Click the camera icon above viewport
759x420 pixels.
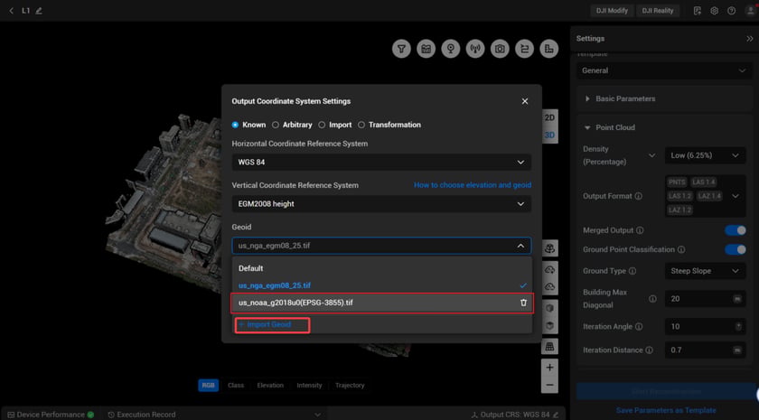500,49
